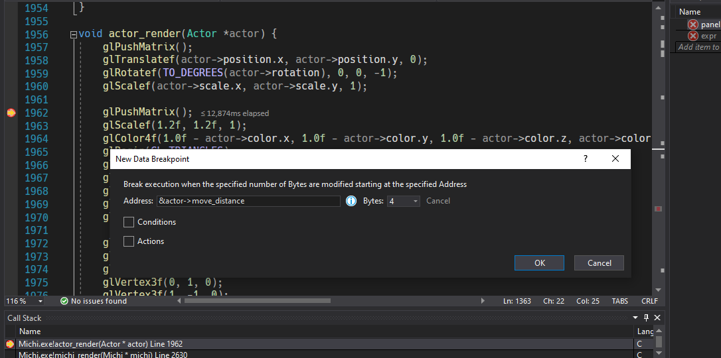This screenshot has width=721, height=358.
Task: Click error icon next to panel watch
Action: click(x=693, y=25)
